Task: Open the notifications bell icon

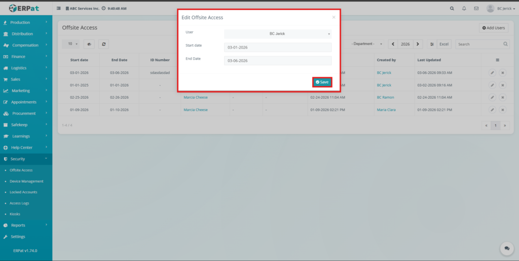Action: [x=464, y=9]
